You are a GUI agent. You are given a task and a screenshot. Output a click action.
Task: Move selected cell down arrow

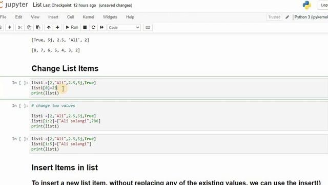[57, 27]
